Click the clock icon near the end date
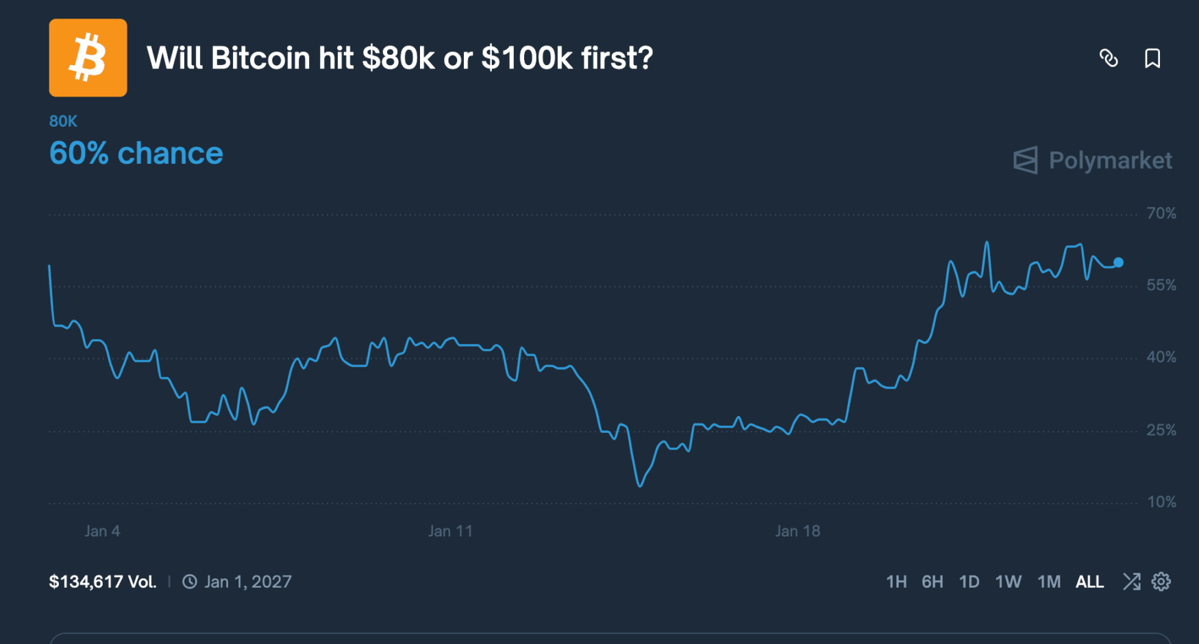The image size is (1199, 644). pyautogui.click(x=190, y=582)
